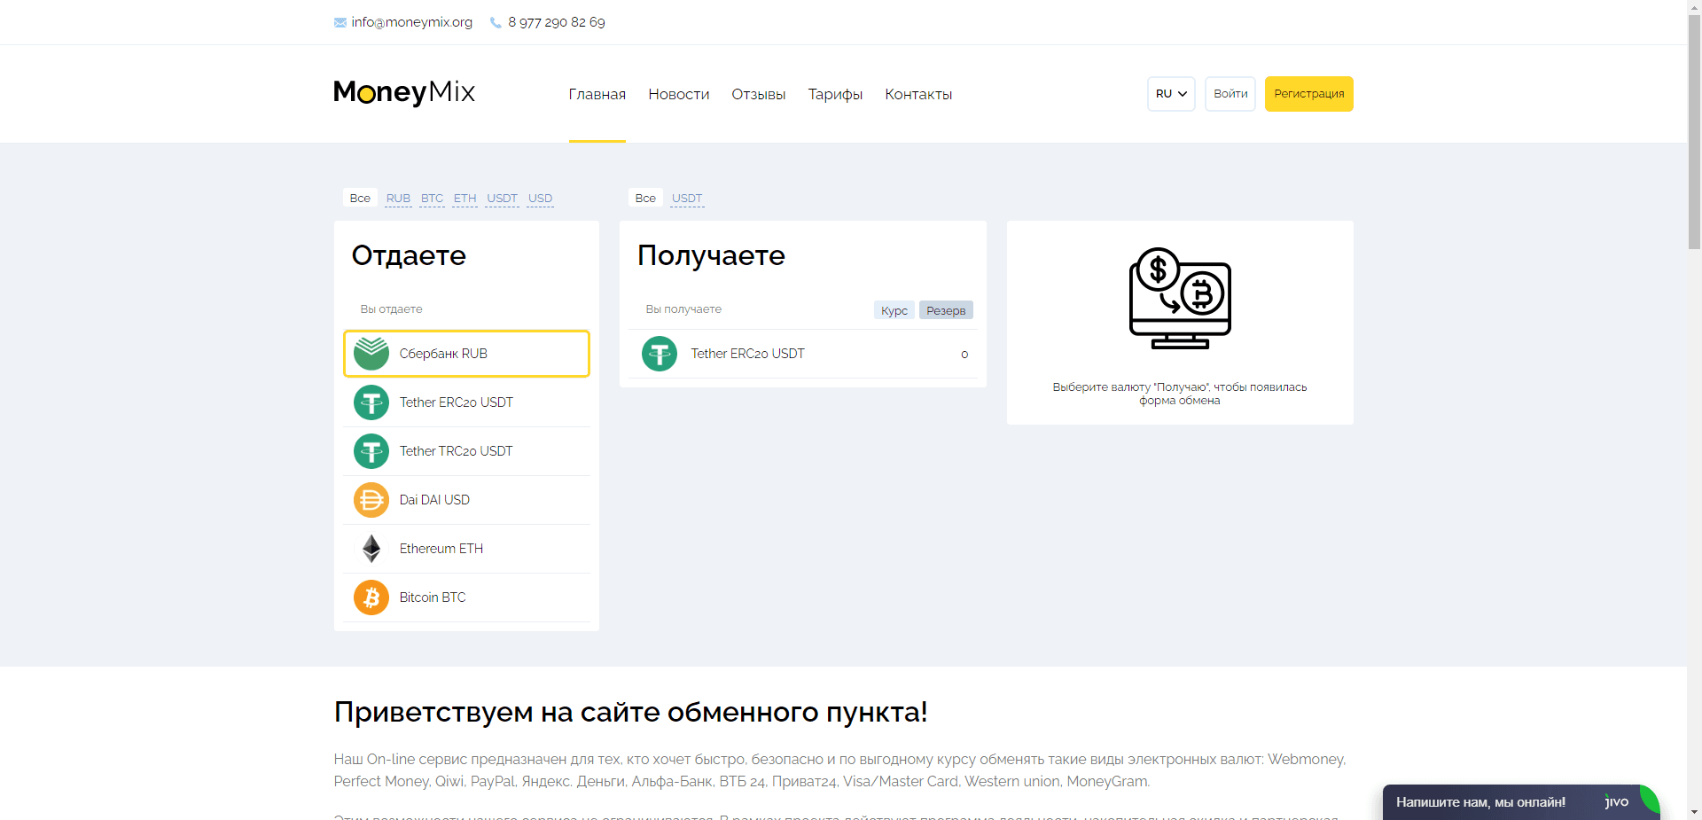Select Bitcoin BTC in Отдаете list
Image resolution: width=1702 pixels, height=820 pixels.
[465, 597]
